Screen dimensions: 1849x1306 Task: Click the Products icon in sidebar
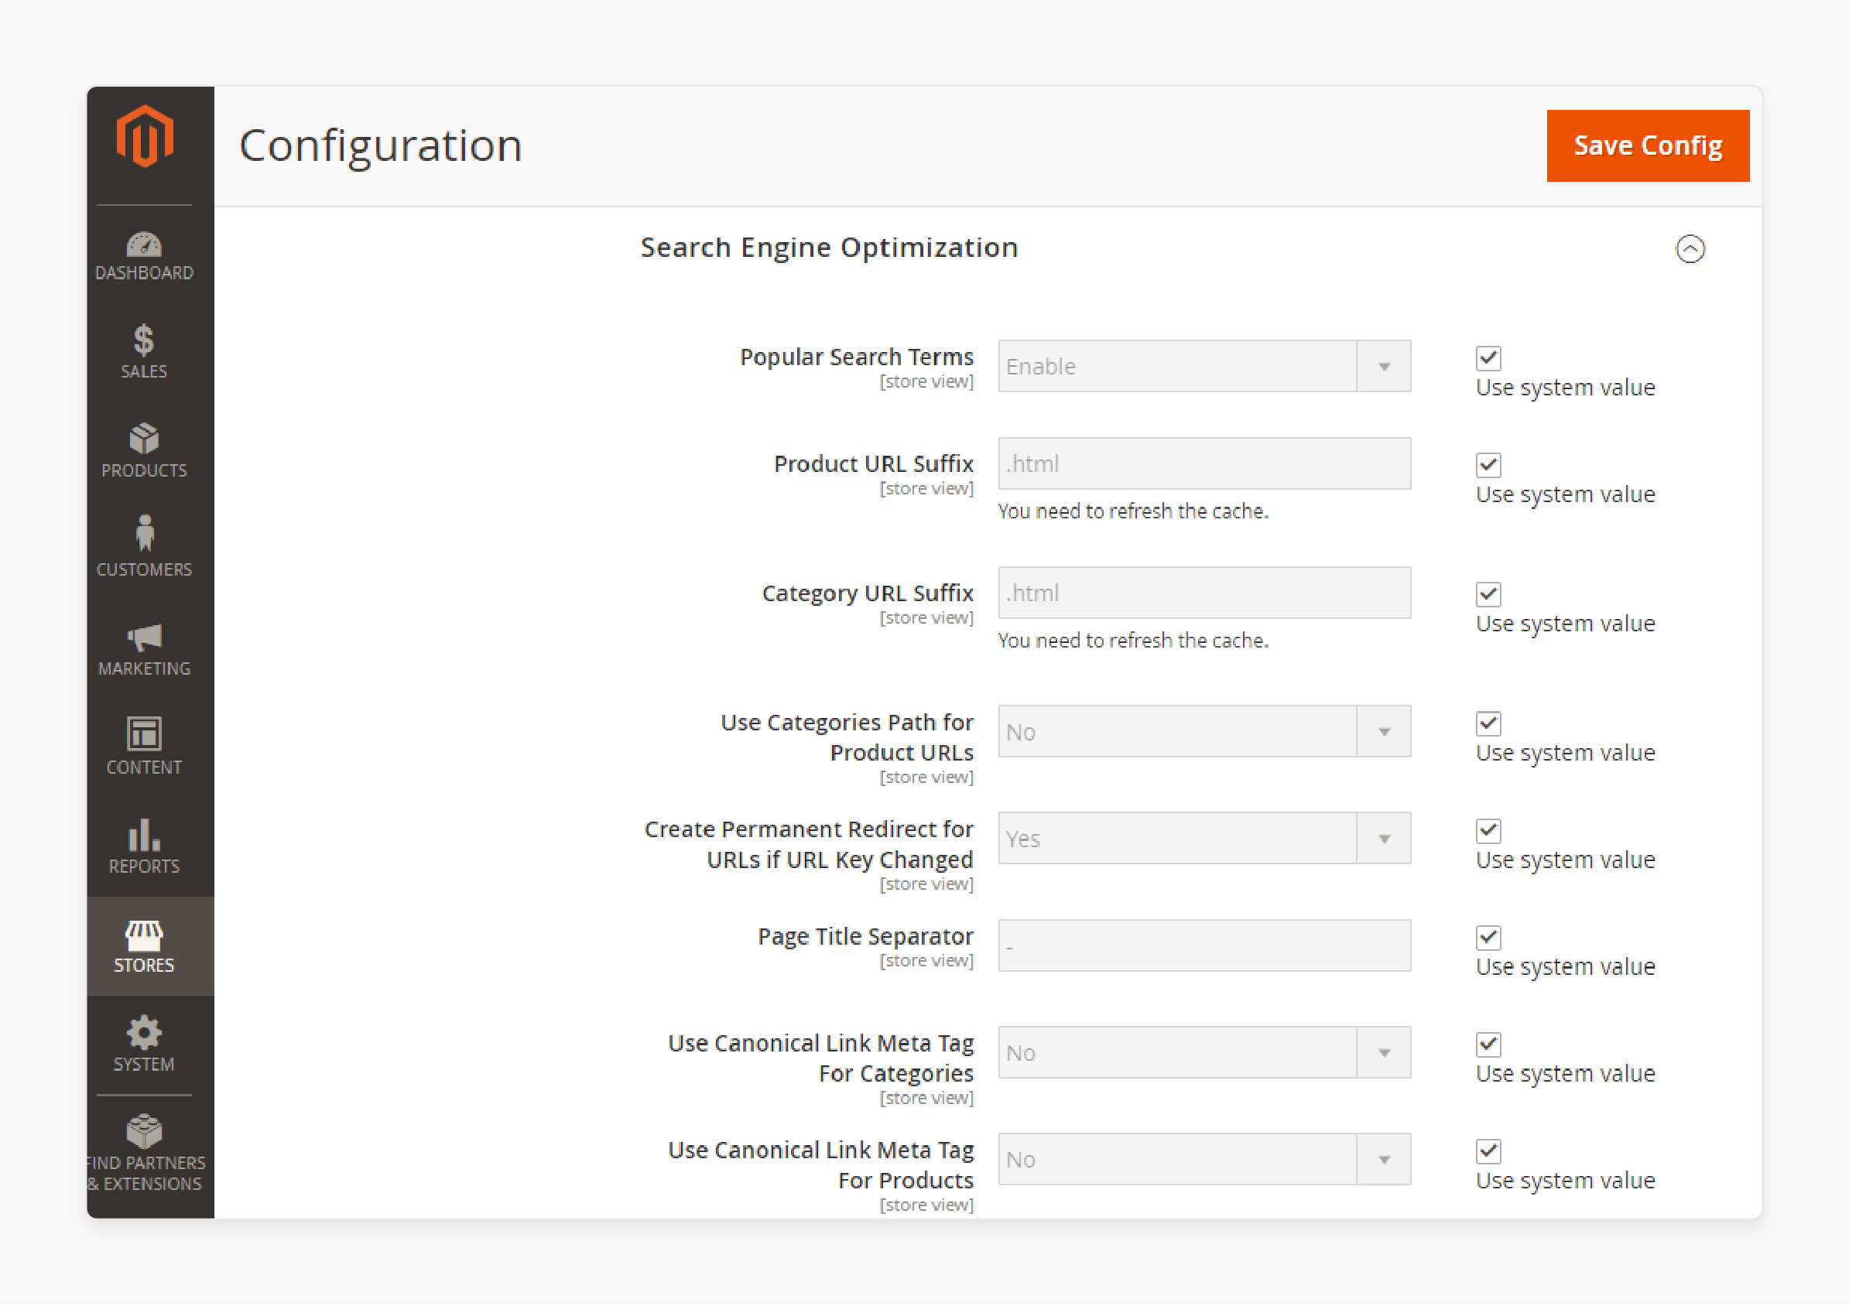pyautogui.click(x=142, y=439)
